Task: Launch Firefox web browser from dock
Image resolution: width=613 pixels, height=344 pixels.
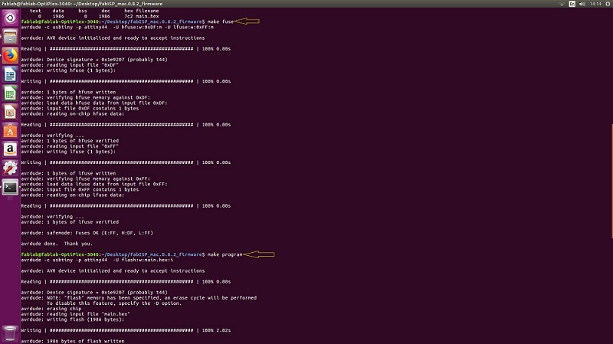Action: (x=10, y=55)
